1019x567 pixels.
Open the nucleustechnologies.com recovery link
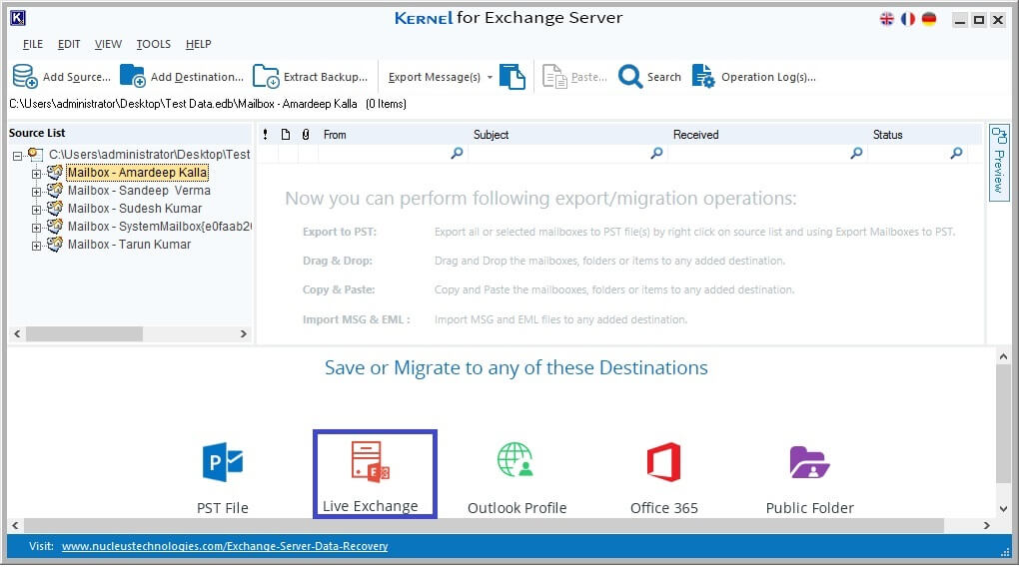pos(225,546)
